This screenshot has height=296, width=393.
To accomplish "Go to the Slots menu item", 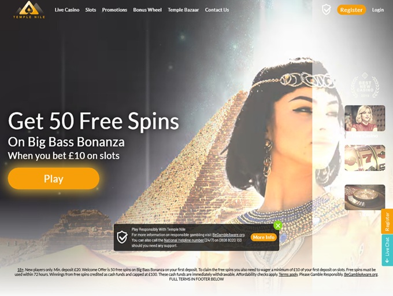I will pyautogui.click(x=91, y=10).
